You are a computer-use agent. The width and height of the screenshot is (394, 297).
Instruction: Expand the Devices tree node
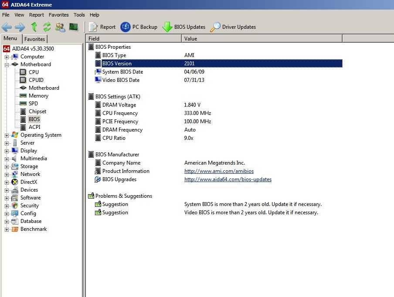[x=7, y=190]
